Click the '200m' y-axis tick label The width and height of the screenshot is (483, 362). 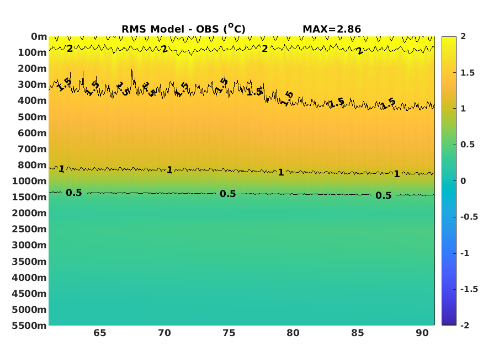click(33, 68)
